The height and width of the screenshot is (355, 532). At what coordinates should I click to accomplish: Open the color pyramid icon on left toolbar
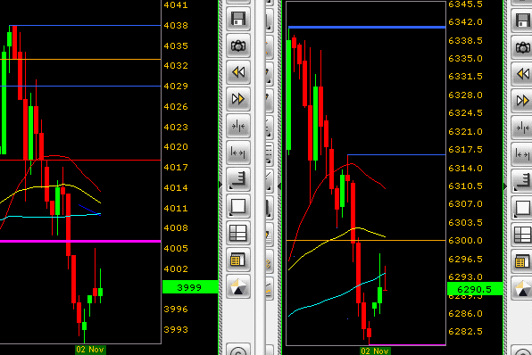238,286
